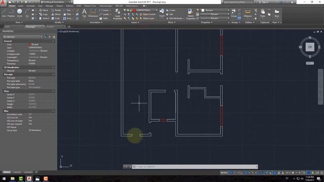Screen dimensions: 324x182
Task: Click the Make Current layer button
Action: (148, 14)
